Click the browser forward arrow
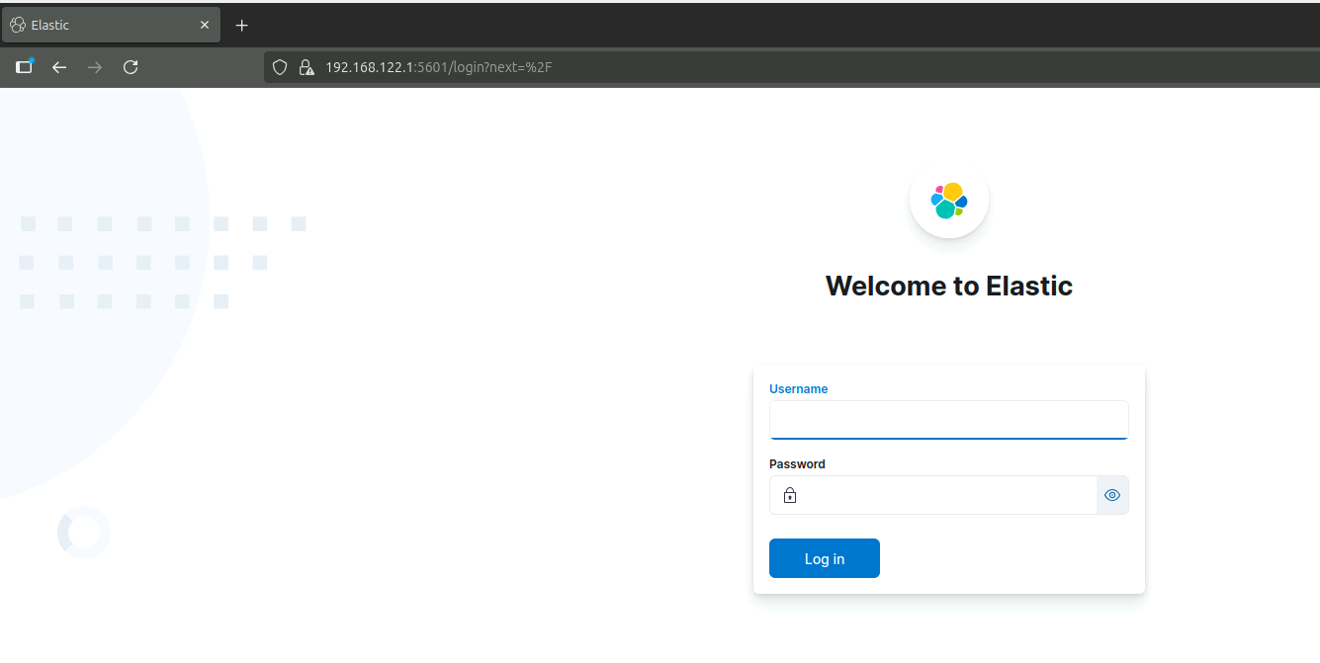Viewport: 1320px width, 663px height. pos(95,67)
